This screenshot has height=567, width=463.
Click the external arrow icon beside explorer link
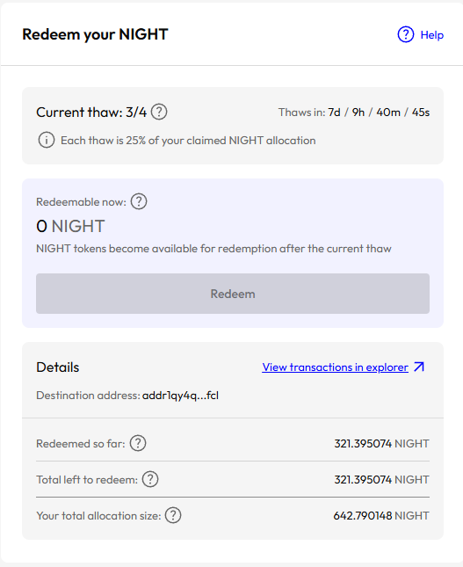coord(419,367)
